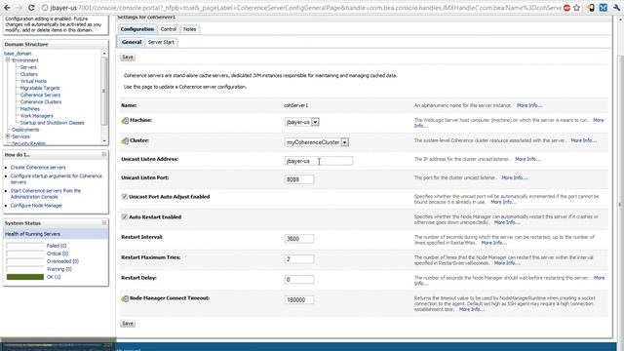Click into Restart Delay field

click(x=299, y=280)
